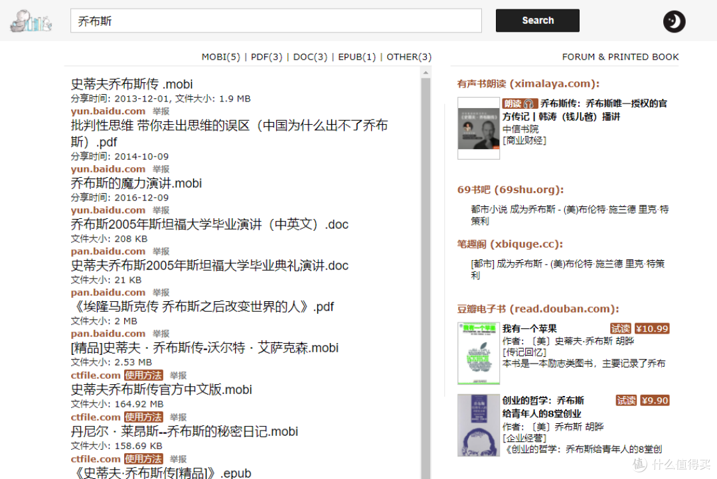Screen dimensions: 717x479
Task: Open the 豆瓣电子书 (read.douban.com) heading
Action: (538, 309)
